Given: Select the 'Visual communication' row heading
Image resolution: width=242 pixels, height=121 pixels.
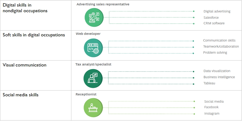Looking at the screenshot, I should (x=25, y=65).
